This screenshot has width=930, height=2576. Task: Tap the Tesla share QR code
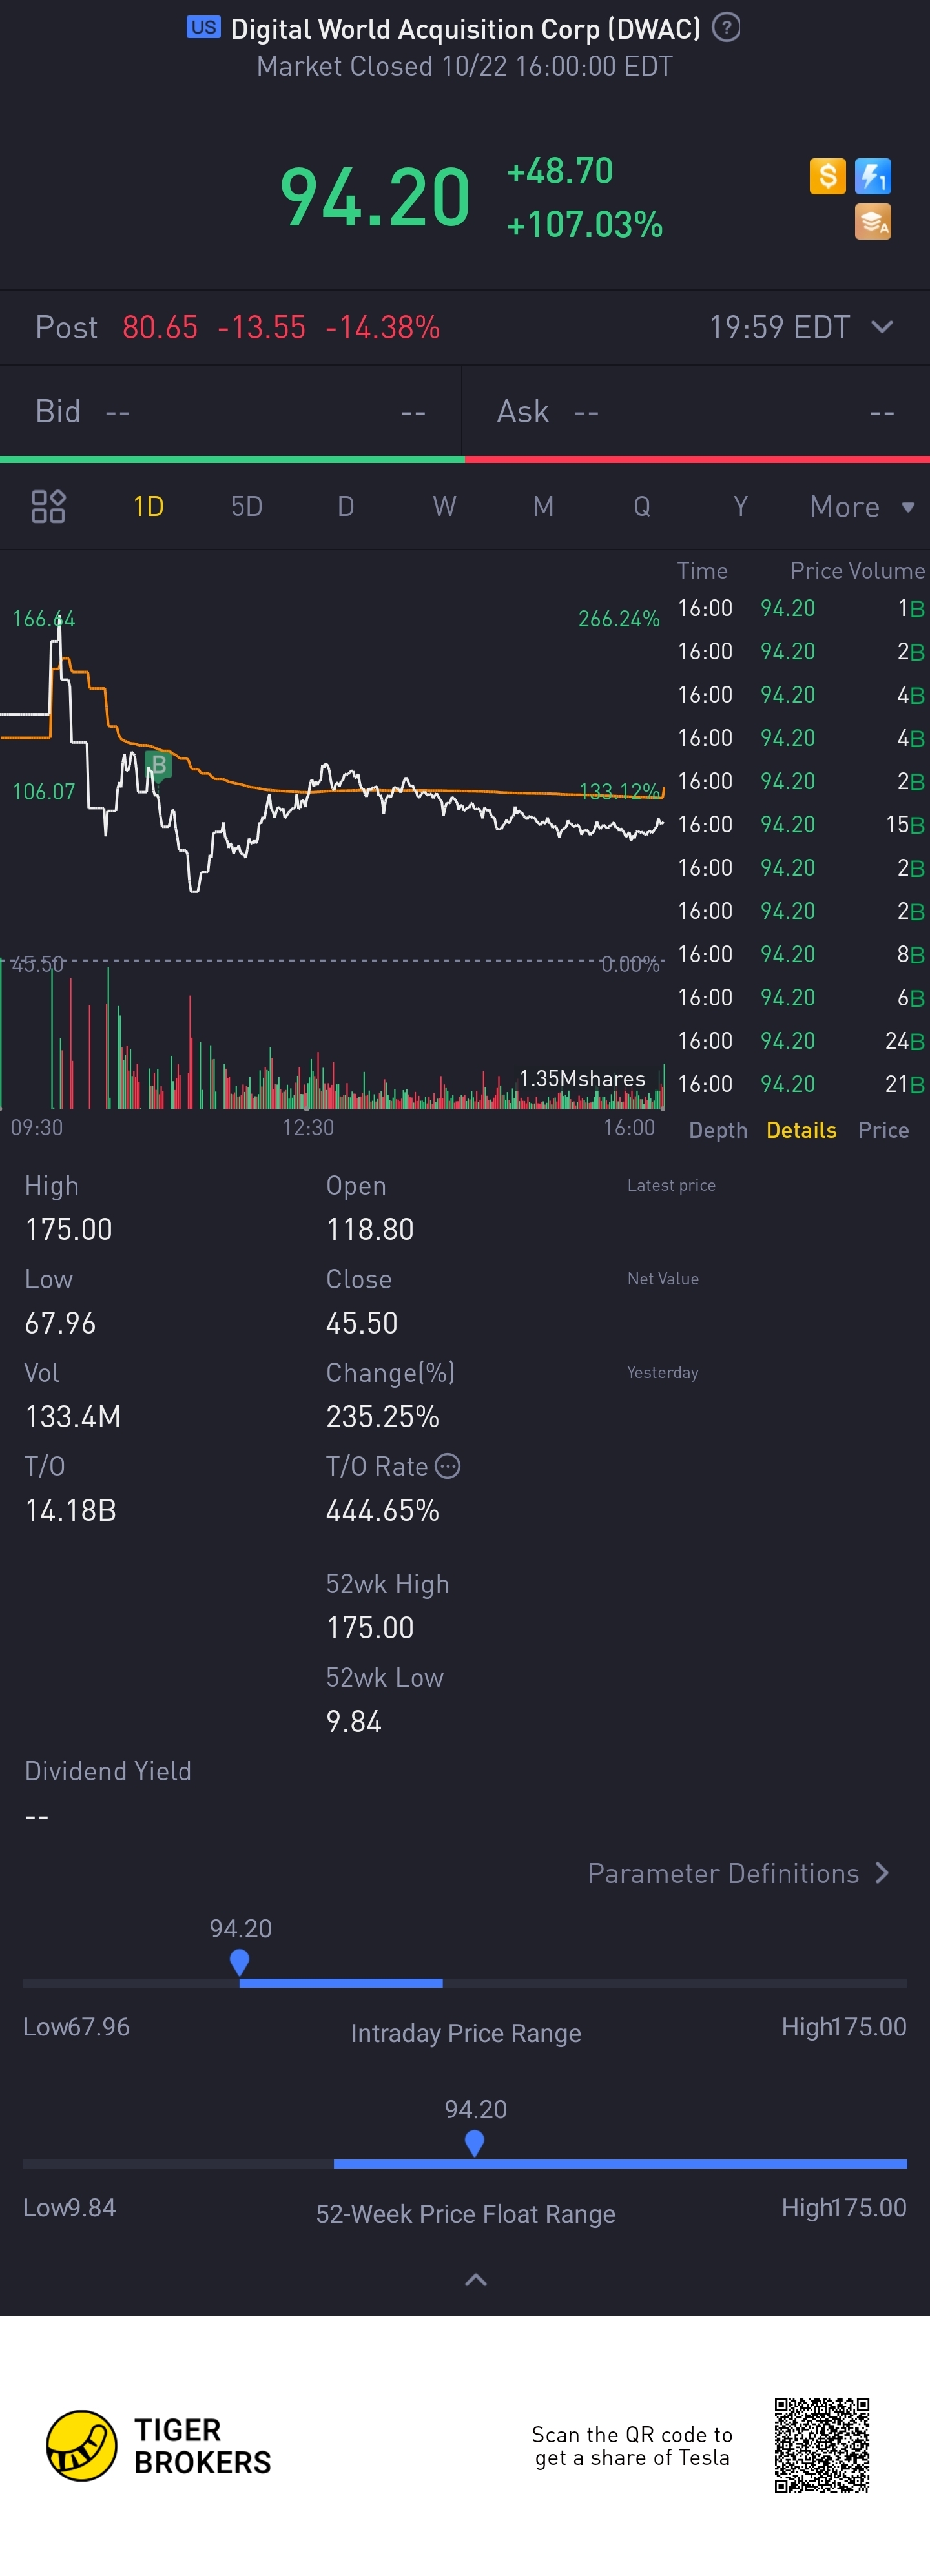click(x=822, y=2445)
